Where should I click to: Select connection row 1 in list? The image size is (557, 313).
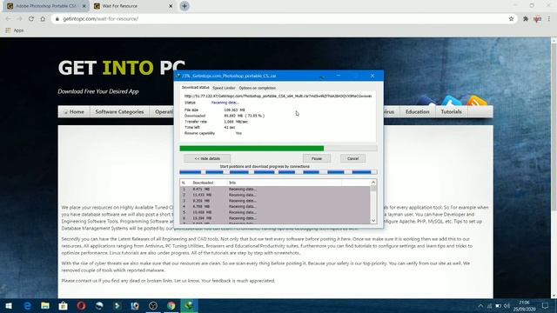275,190
